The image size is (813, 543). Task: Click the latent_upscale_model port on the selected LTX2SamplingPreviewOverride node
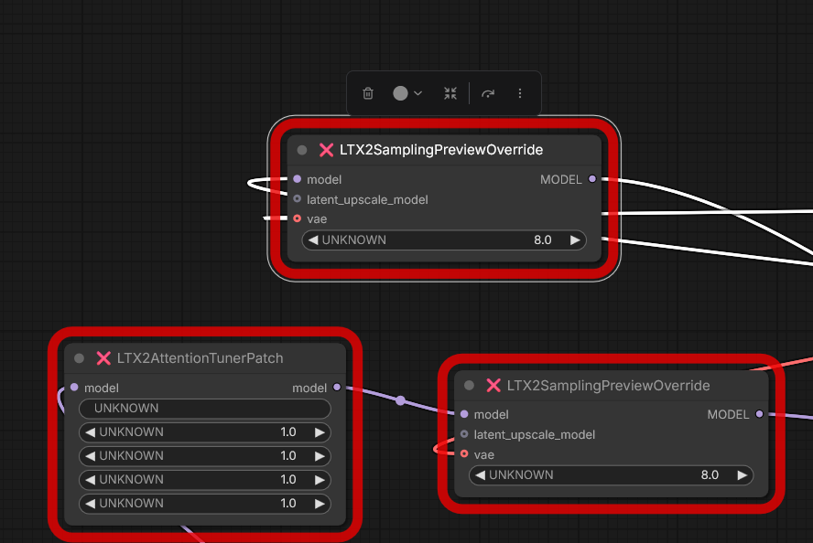click(x=298, y=198)
